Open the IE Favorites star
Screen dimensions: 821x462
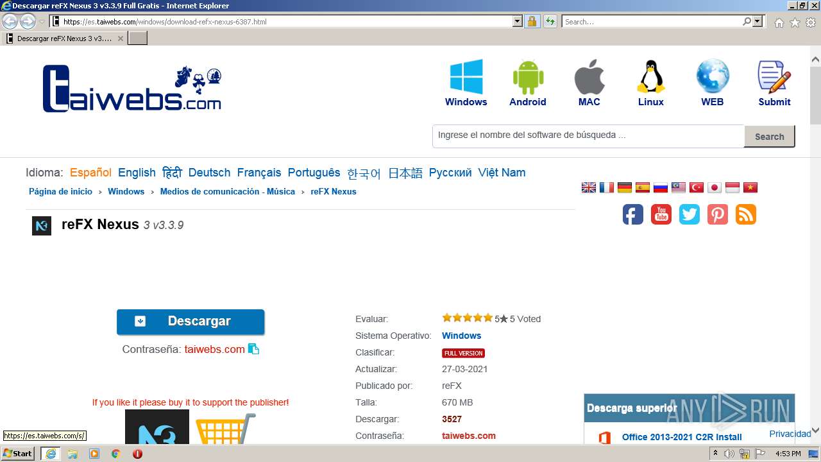click(x=795, y=22)
